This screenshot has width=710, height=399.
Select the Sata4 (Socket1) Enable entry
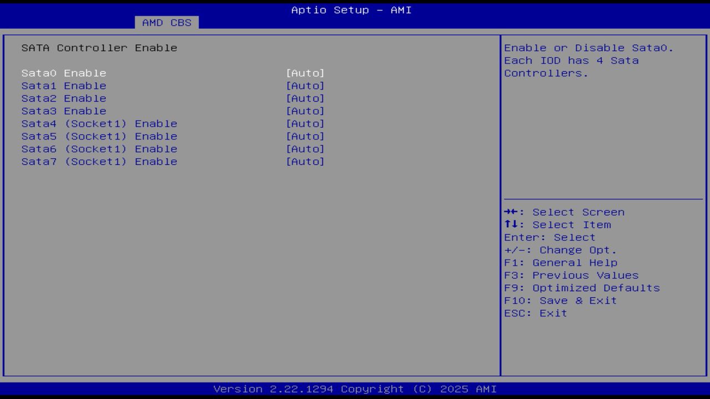tap(99, 124)
